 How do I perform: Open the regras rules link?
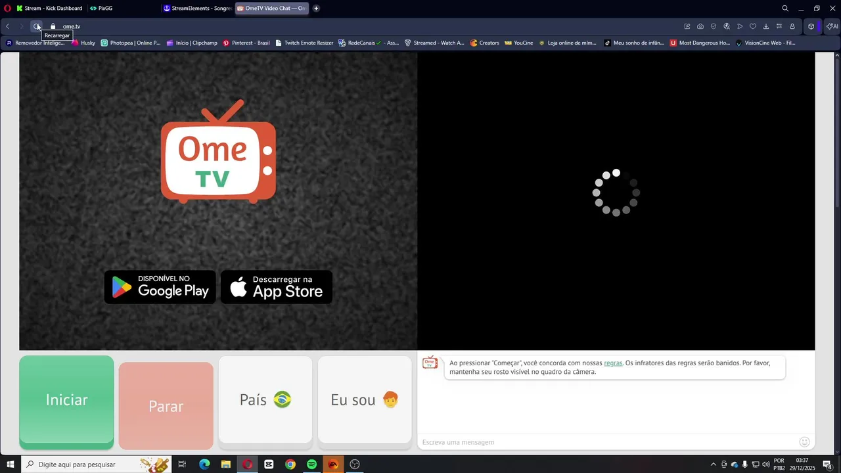click(x=613, y=363)
